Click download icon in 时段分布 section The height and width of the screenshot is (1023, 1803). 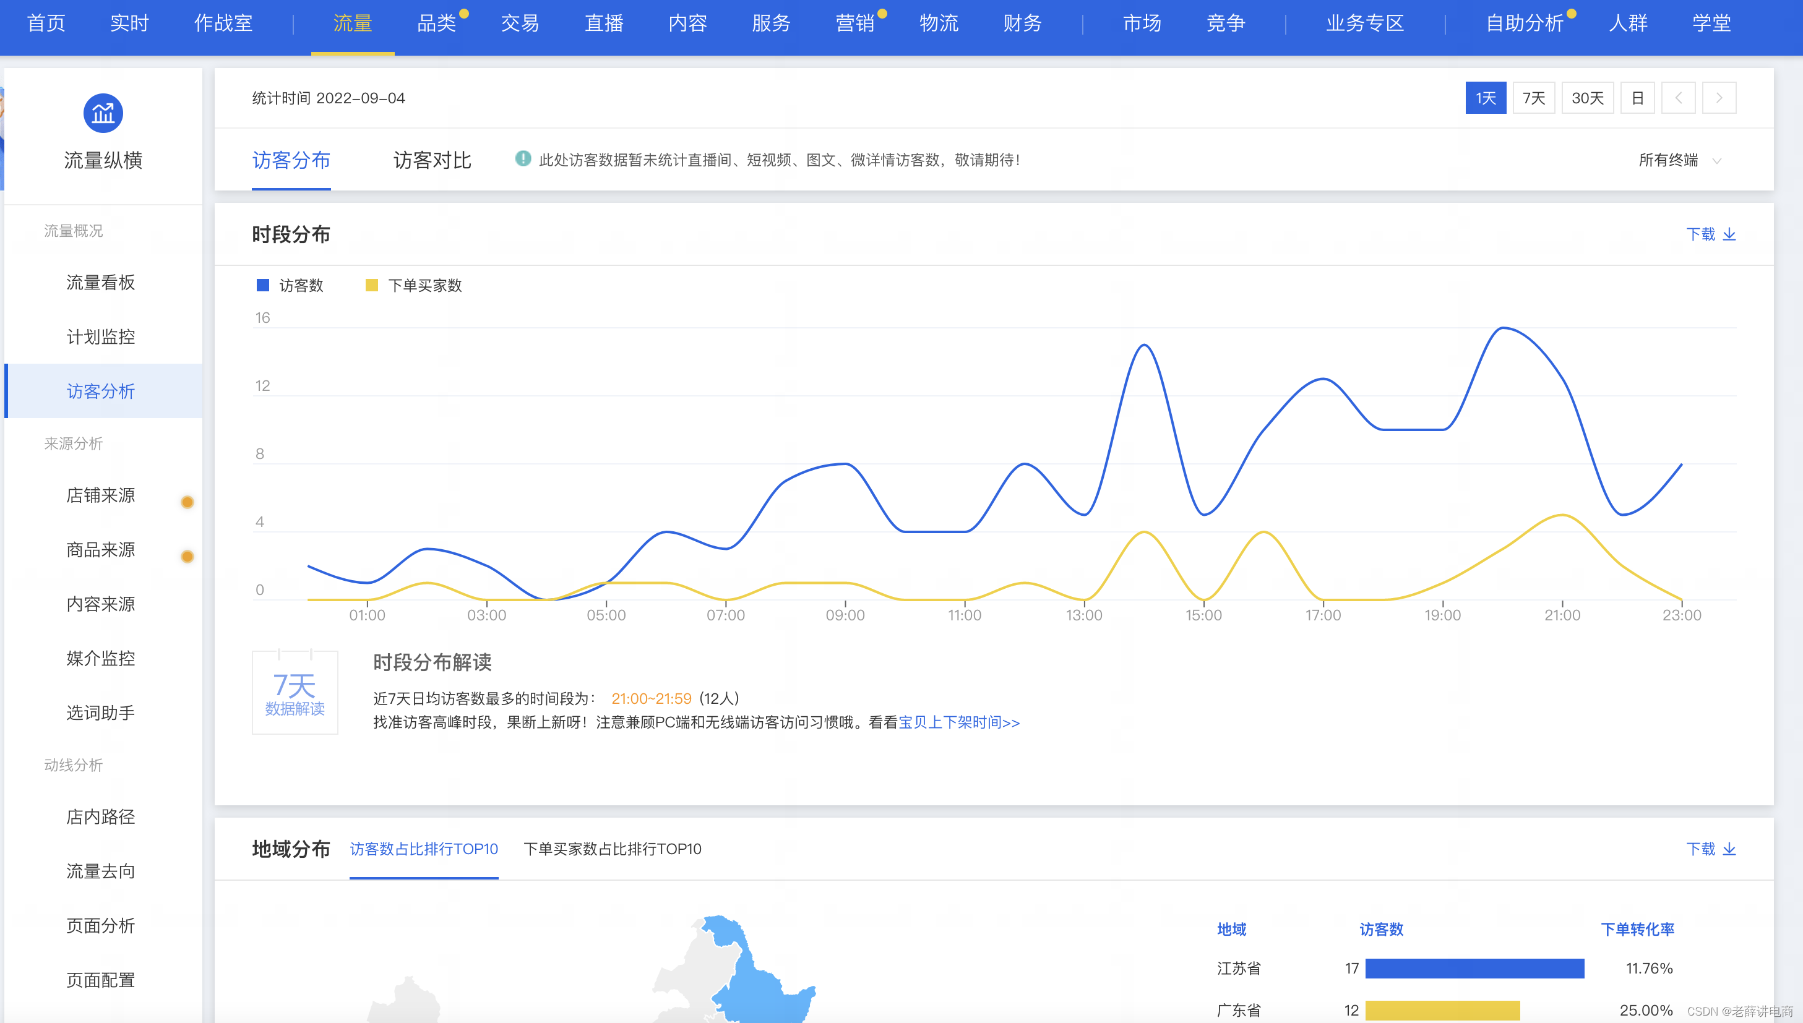[x=1729, y=234]
